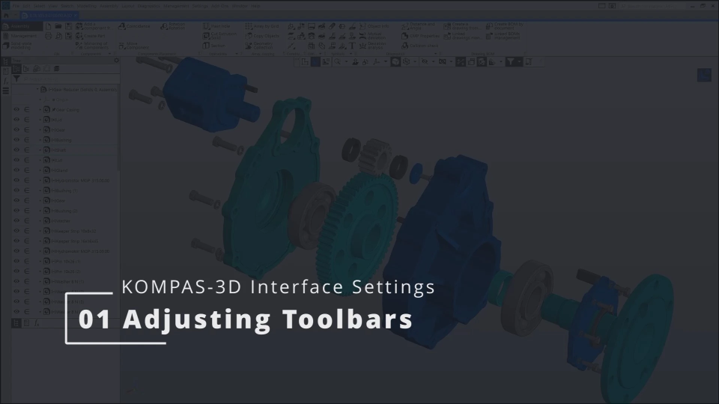Expand the Gear Casing tree node

coord(39,110)
